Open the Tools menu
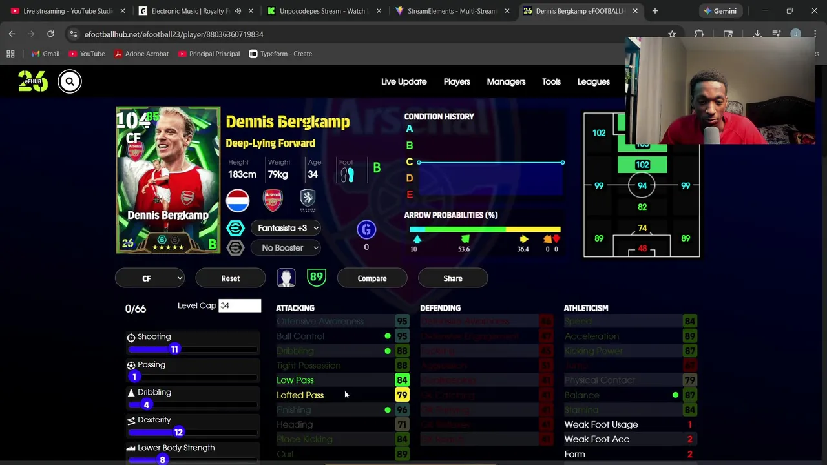 (551, 81)
